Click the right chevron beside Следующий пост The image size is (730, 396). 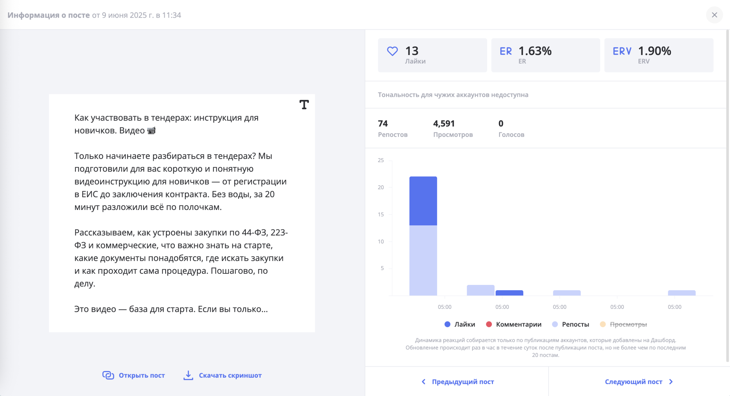click(x=671, y=381)
